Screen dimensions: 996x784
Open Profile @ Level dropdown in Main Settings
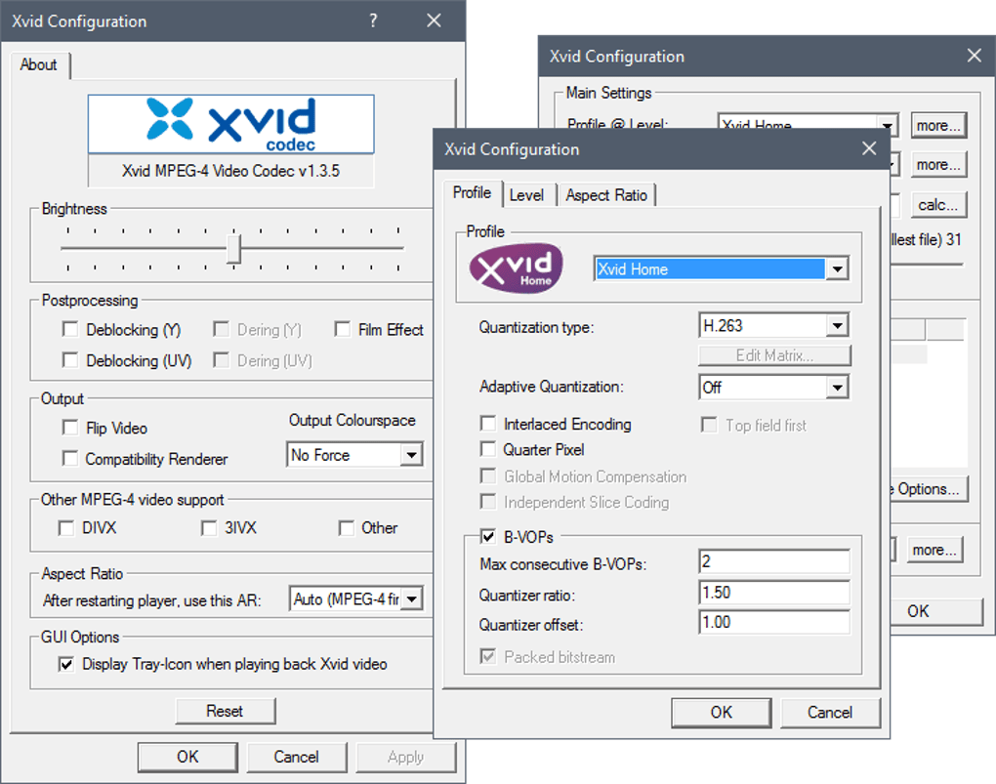887,125
